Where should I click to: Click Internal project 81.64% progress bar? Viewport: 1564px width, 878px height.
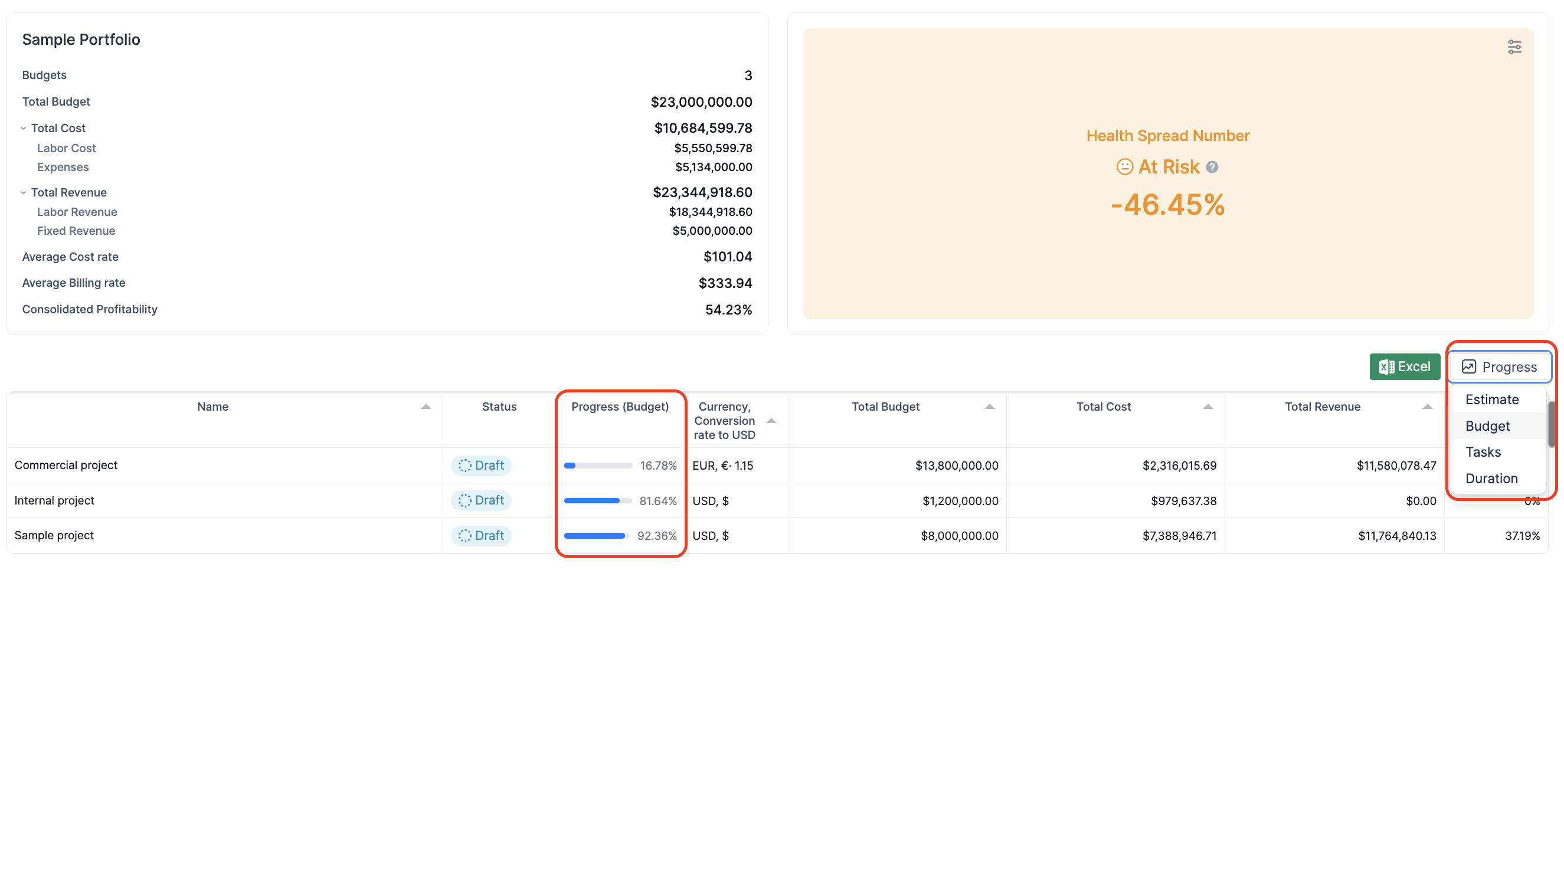point(598,501)
